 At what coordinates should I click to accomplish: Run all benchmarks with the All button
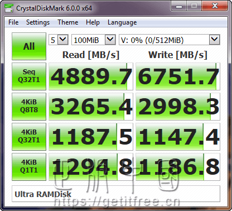pyautogui.click(x=29, y=46)
